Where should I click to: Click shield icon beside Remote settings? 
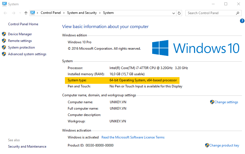tap(4, 41)
